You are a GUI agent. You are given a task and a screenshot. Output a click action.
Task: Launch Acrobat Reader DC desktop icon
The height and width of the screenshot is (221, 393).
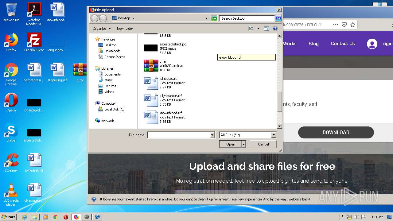pyautogui.click(x=34, y=14)
